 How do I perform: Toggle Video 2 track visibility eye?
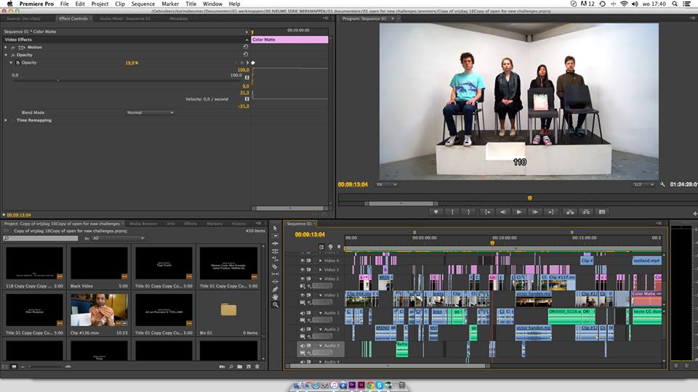pos(302,279)
